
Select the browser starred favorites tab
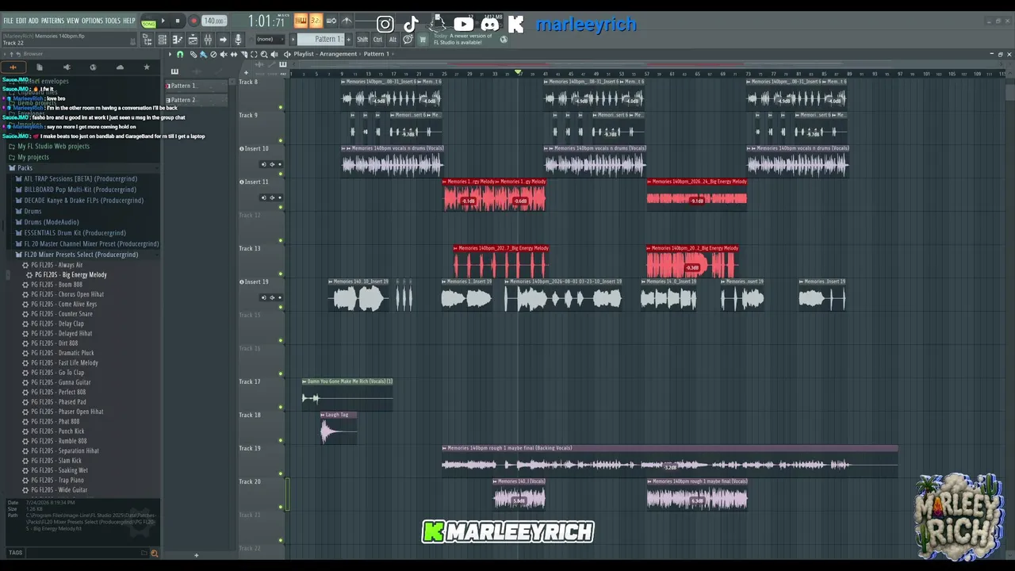[146, 67]
